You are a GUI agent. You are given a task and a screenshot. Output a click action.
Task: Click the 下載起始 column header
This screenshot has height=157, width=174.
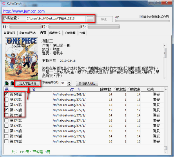(x=119, y=89)
